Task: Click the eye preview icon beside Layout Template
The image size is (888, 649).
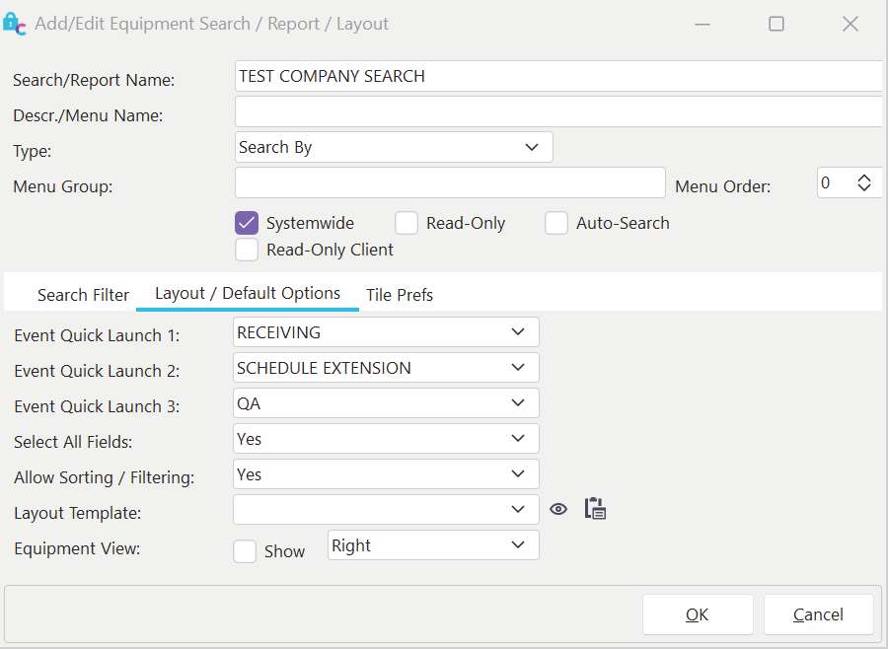Action: click(x=558, y=510)
